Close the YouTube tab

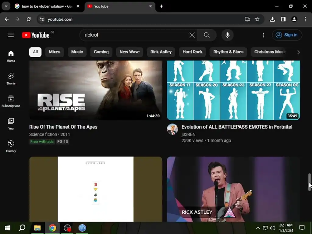tap(151, 6)
